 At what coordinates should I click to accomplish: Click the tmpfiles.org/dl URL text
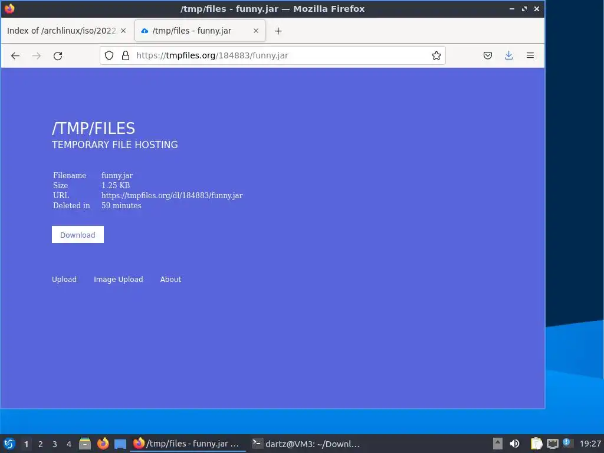coord(172,195)
